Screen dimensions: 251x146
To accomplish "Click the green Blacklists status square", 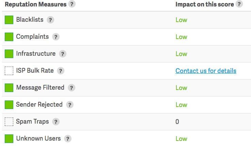I will pos(9,20).
